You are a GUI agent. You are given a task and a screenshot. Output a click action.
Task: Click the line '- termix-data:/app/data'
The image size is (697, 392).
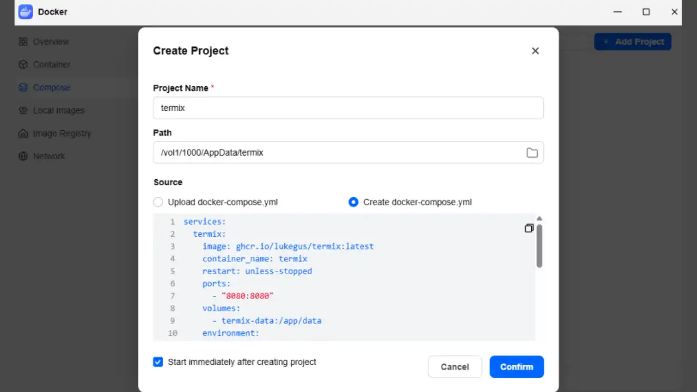267,321
